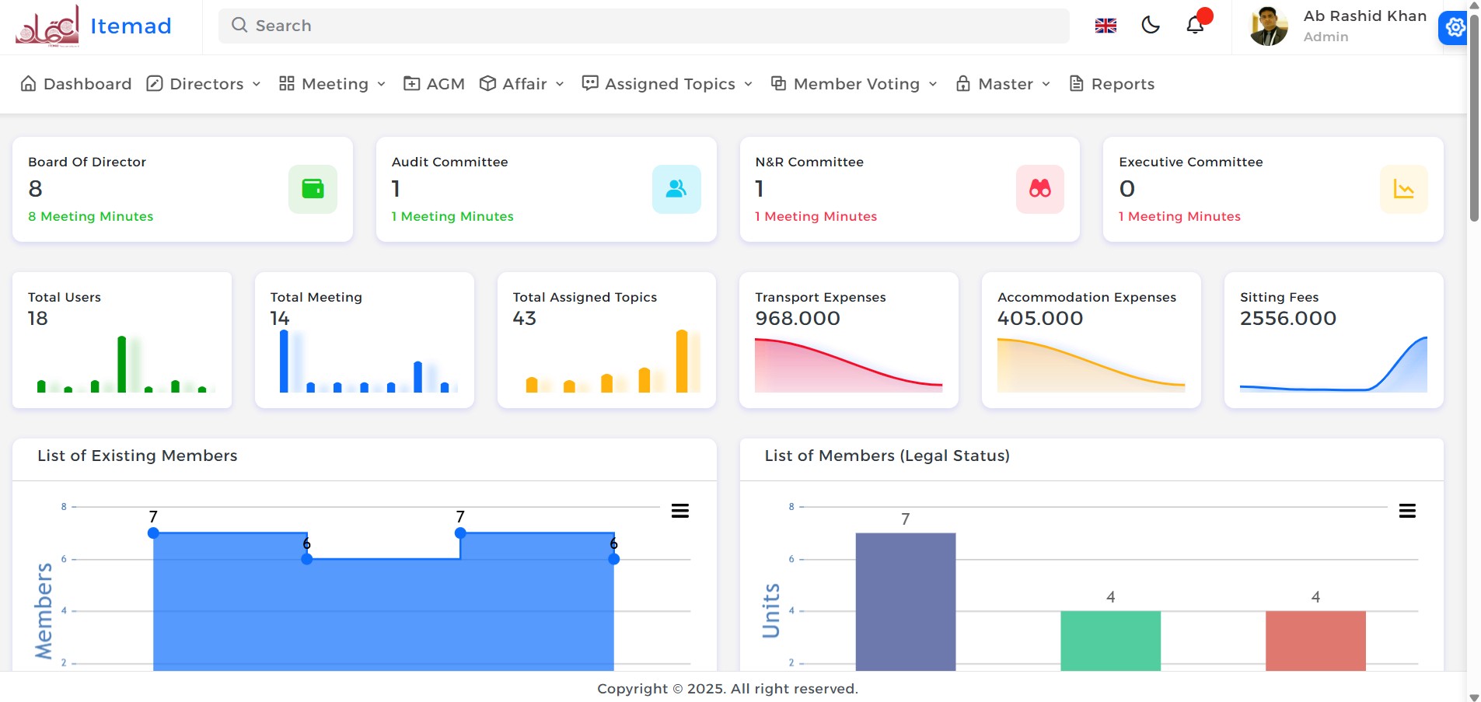The image size is (1481, 702).
Task: Open the Reports menu item
Action: click(x=1112, y=84)
